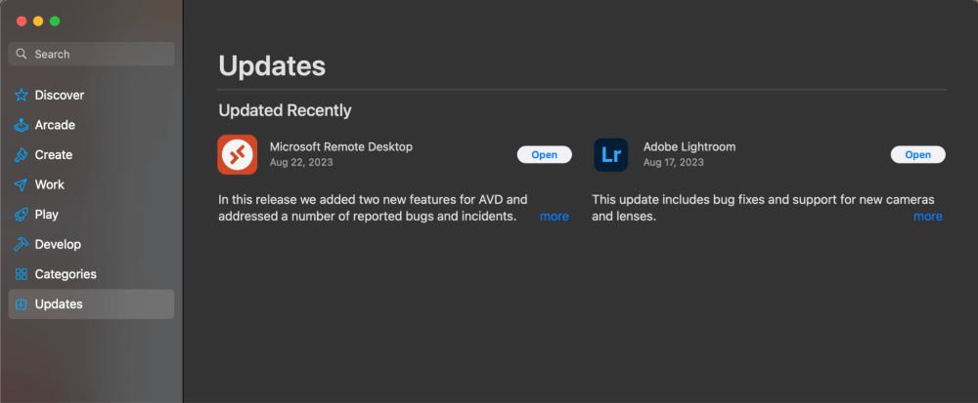The image size is (978, 403).
Task: Click the Adobe Lightroom title text
Action: [689, 147]
